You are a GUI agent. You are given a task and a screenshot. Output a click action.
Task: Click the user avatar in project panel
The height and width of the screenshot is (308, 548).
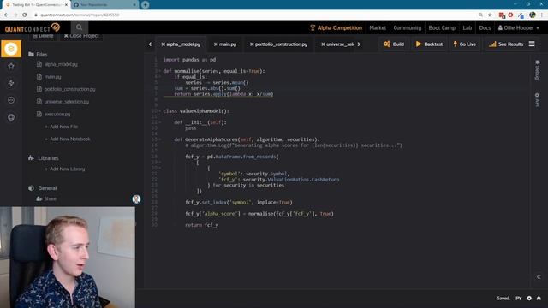click(x=136, y=199)
